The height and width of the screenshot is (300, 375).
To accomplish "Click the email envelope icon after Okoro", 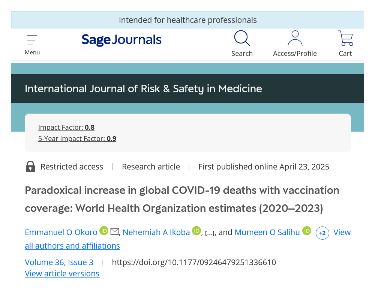I will click(114, 232).
